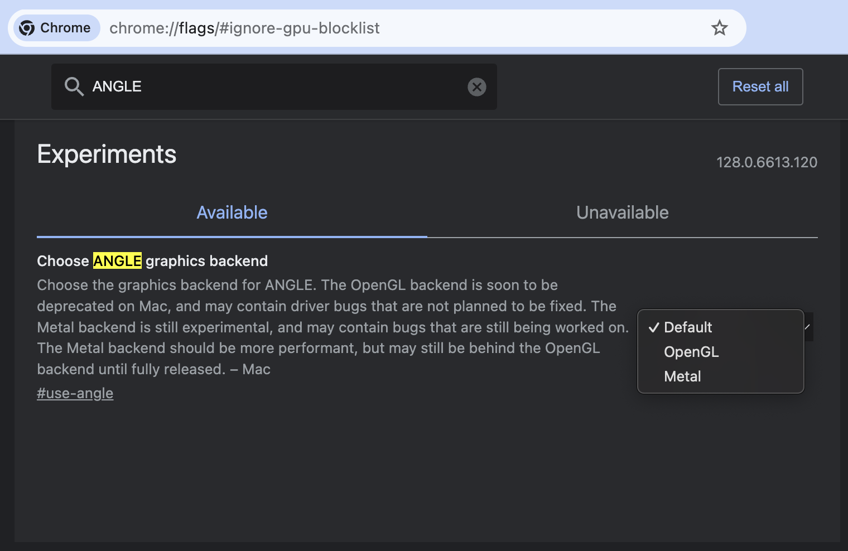Click the highlighted ANGLE text
This screenshot has width=848, height=551.
[x=117, y=260]
